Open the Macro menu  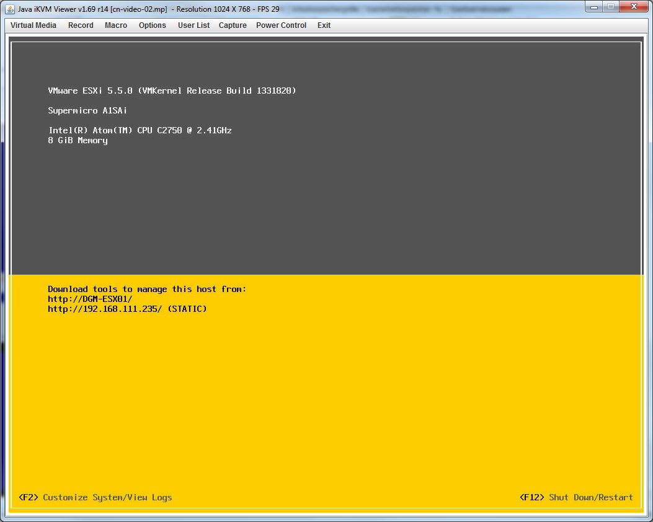[x=116, y=25]
